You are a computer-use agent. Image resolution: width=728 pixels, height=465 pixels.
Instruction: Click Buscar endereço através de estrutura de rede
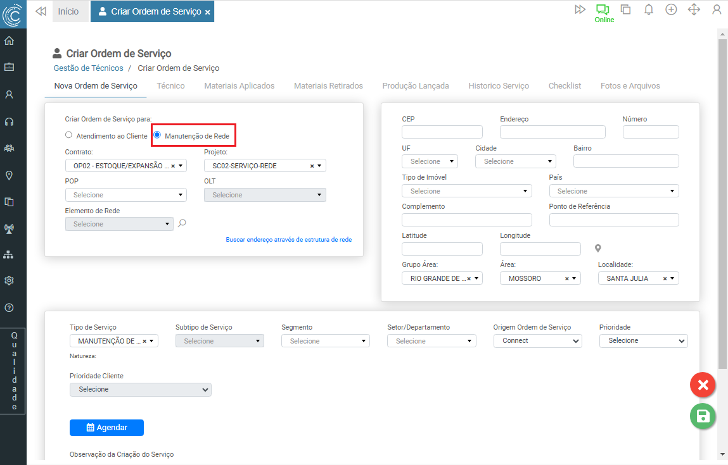(x=288, y=240)
